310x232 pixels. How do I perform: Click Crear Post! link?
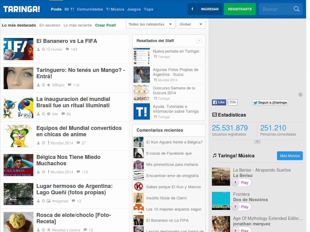click(x=106, y=25)
